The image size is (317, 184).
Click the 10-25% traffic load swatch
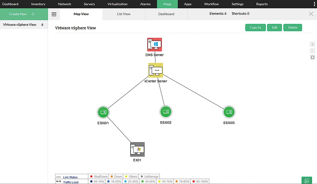point(108,181)
